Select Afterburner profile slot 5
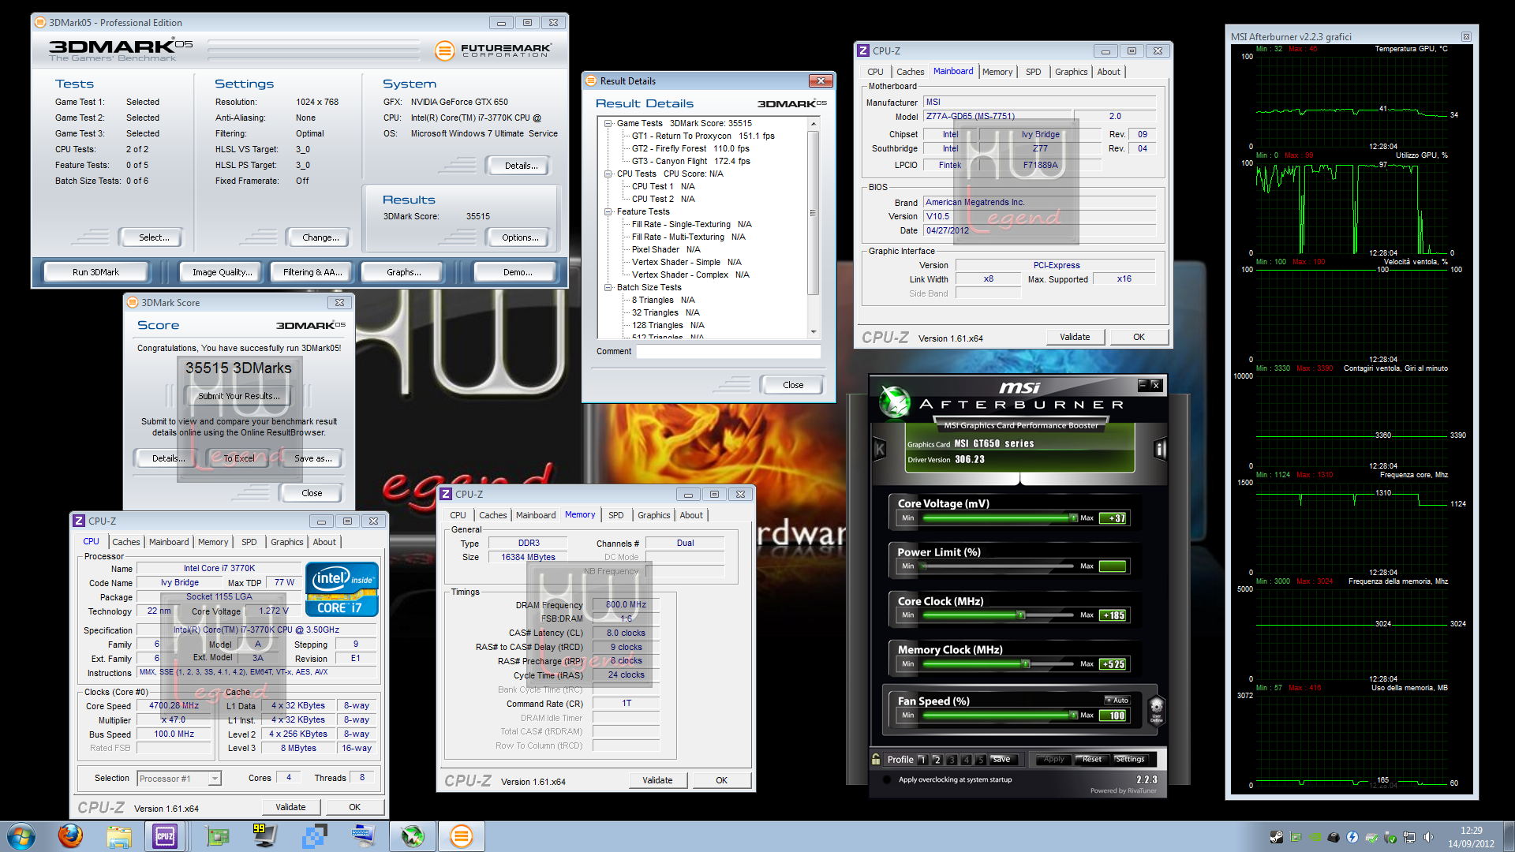1515x852 pixels. (x=980, y=760)
